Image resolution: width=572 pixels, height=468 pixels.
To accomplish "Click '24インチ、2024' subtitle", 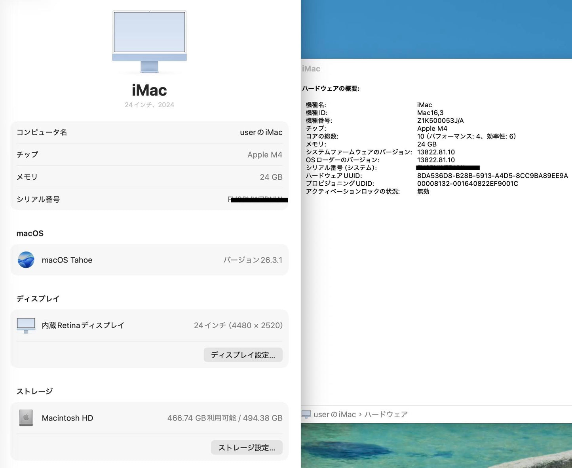I will pyautogui.click(x=149, y=105).
